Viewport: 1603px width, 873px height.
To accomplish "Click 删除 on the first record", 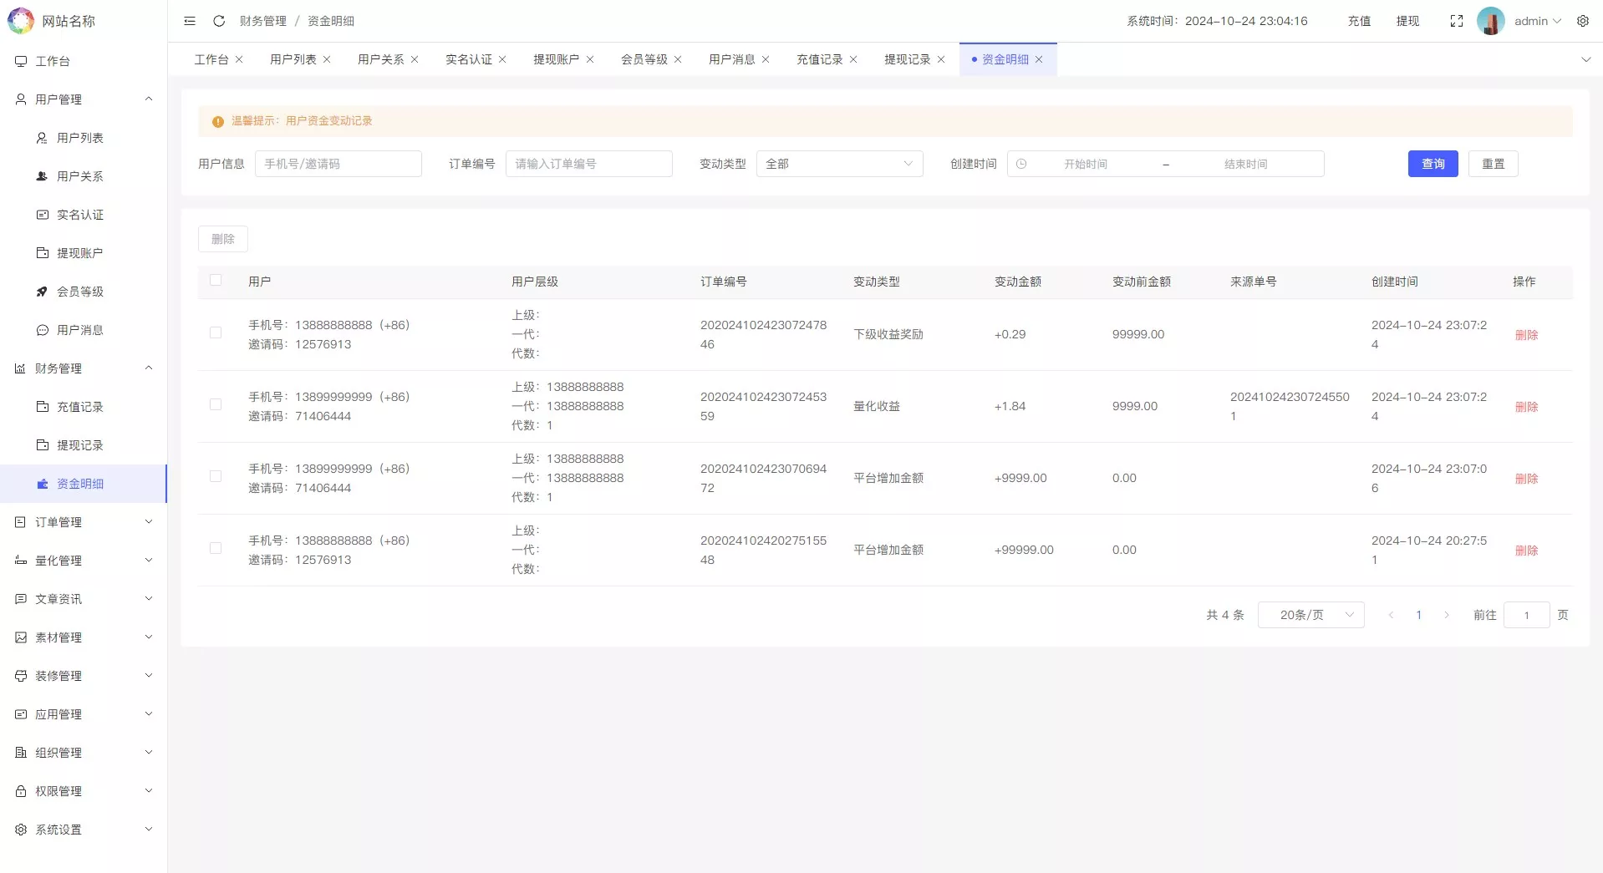I will coord(1526,334).
